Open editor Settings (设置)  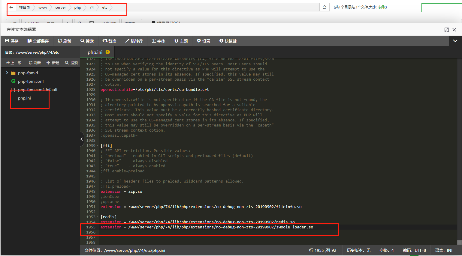(203, 41)
